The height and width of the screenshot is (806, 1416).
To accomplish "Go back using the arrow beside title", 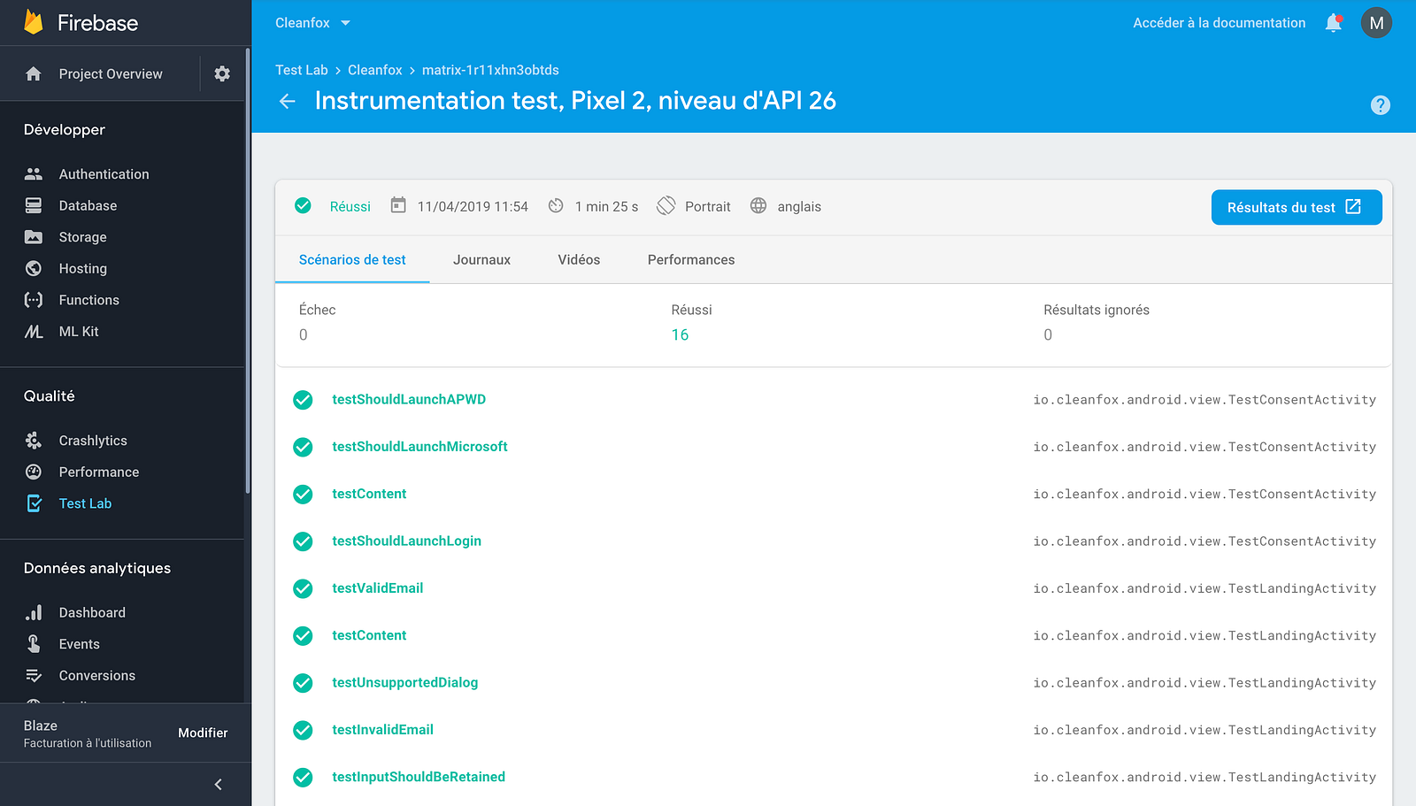I will point(288,101).
